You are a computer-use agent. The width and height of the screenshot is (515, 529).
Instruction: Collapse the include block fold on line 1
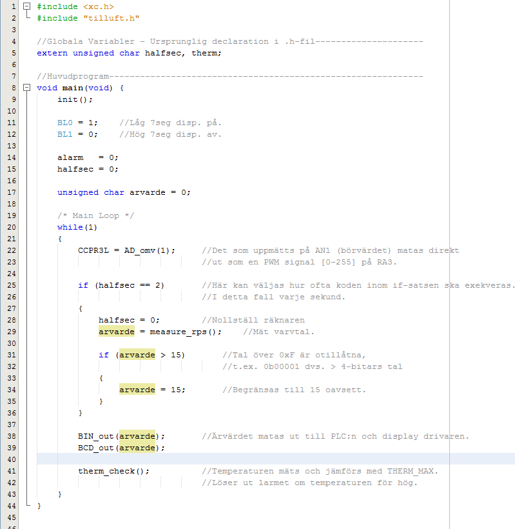[26, 6]
